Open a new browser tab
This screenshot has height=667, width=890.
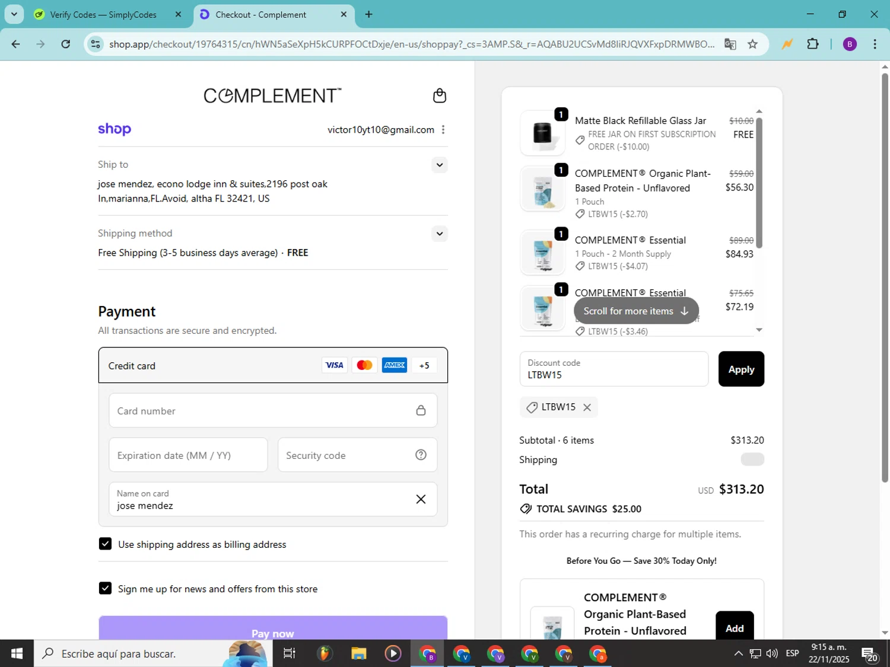click(368, 14)
